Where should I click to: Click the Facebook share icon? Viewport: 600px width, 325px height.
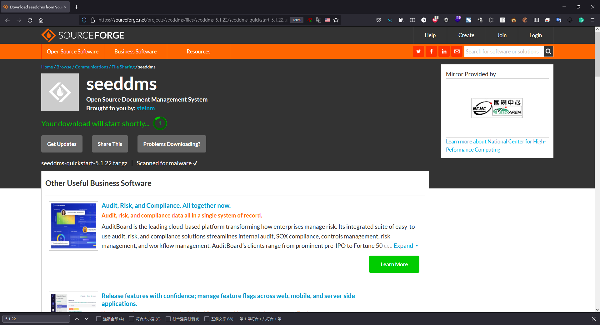(x=431, y=52)
